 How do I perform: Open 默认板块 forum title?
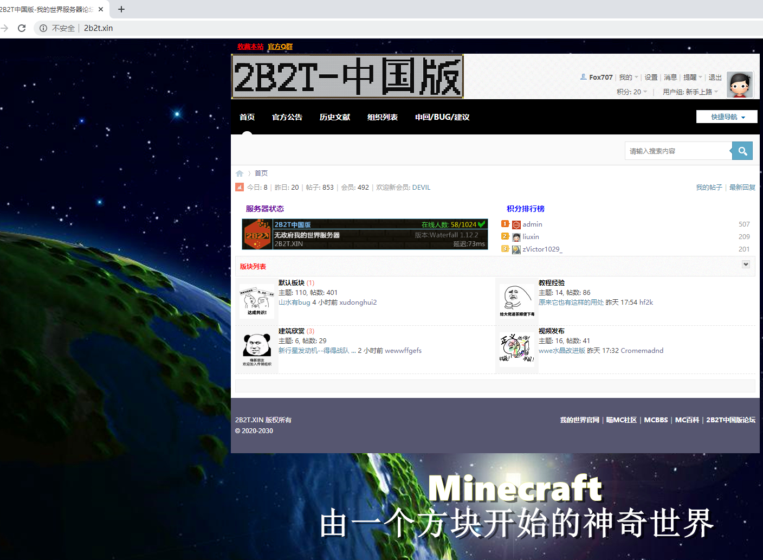click(292, 283)
